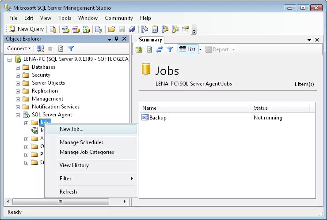This screenshot has width=327, height=220.
Task: Click the SQL Server Mobile query icon
Action: (99, 29)
